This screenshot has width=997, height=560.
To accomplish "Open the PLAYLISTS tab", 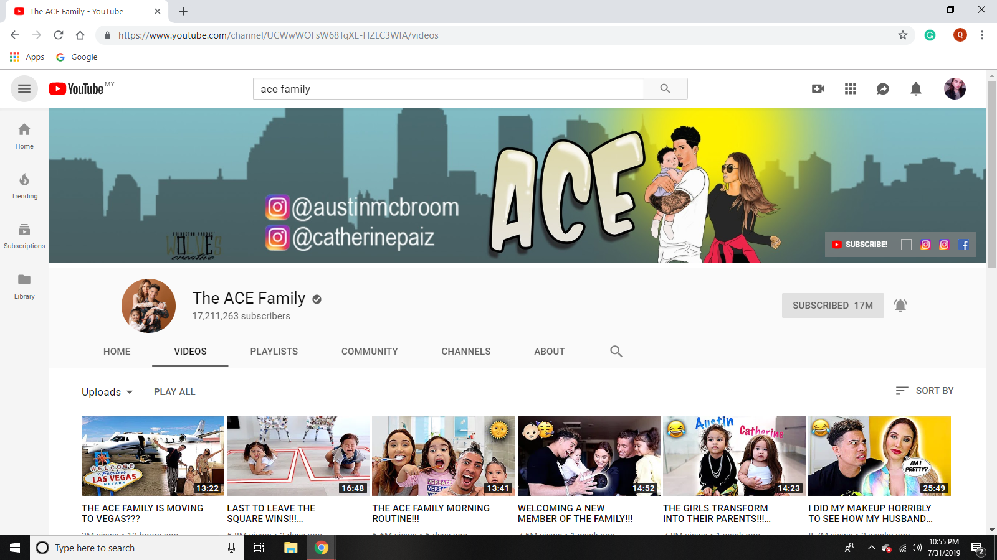I will (x=274, y=352).
